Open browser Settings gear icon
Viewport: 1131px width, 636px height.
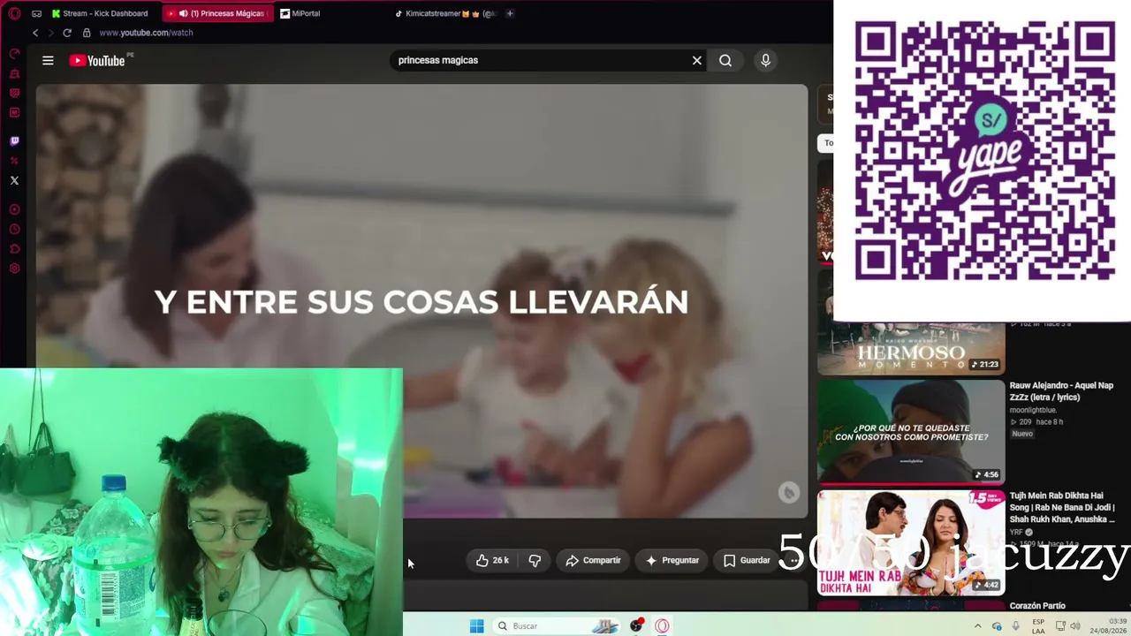click(x=14, y=269)
